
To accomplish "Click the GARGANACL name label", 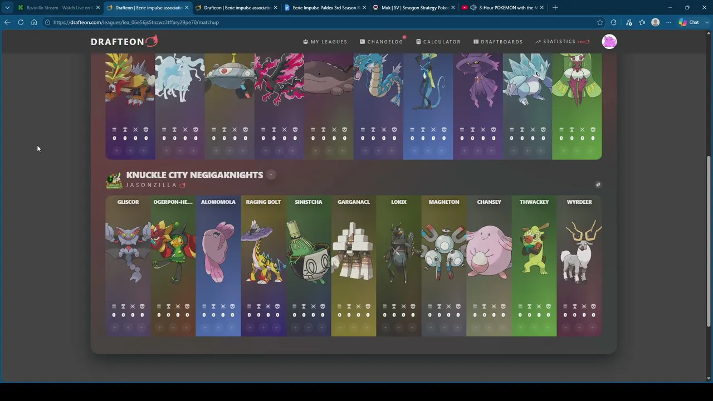I will pyautogui.click(x=354, y=202).
